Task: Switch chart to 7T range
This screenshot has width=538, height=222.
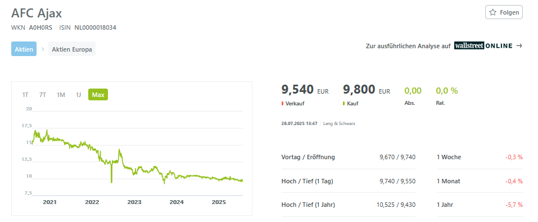Action: click(x=43, y=95)
